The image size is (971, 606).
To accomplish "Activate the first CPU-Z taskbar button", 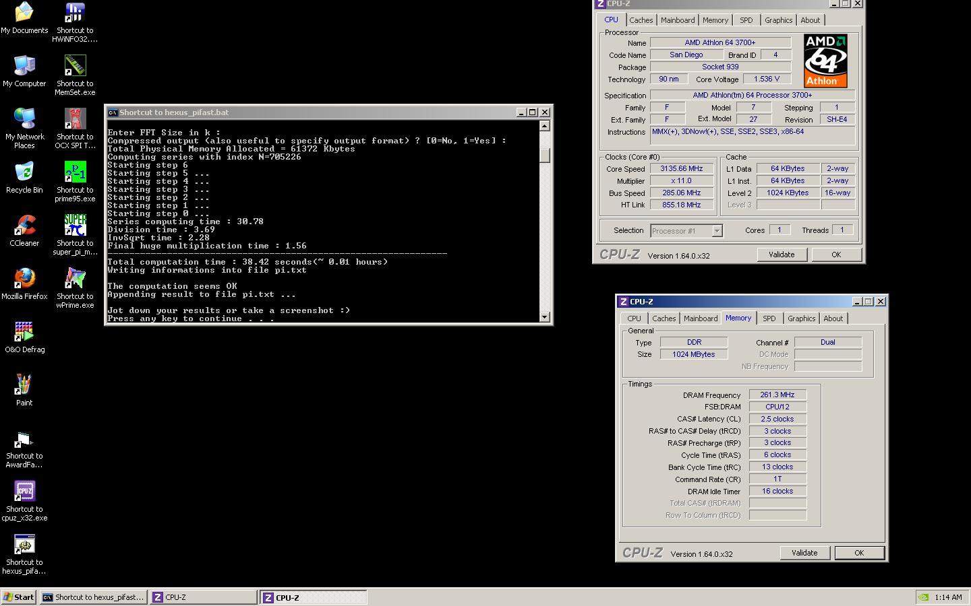I will point(203,597).
